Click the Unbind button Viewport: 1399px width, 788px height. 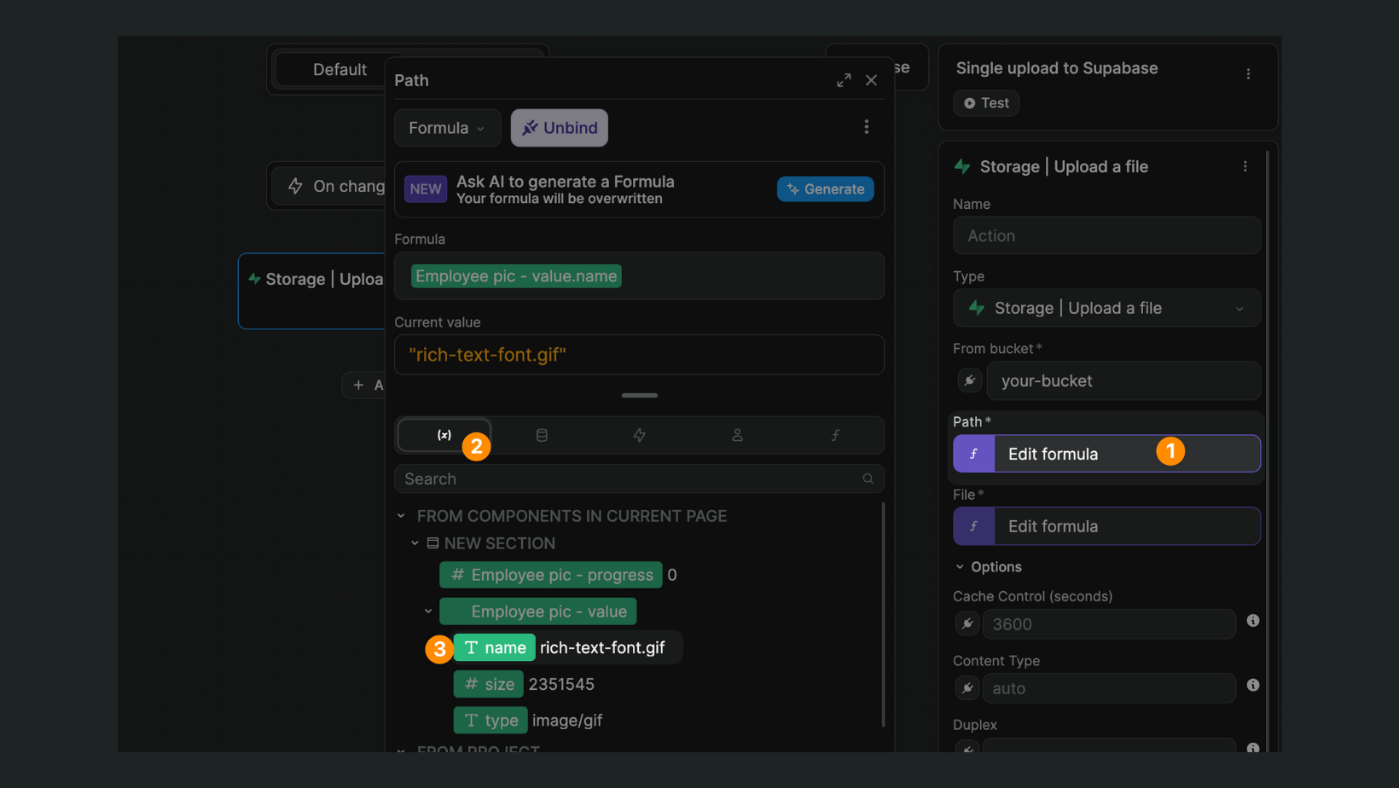pyautogui.click(x=560, y=128)
